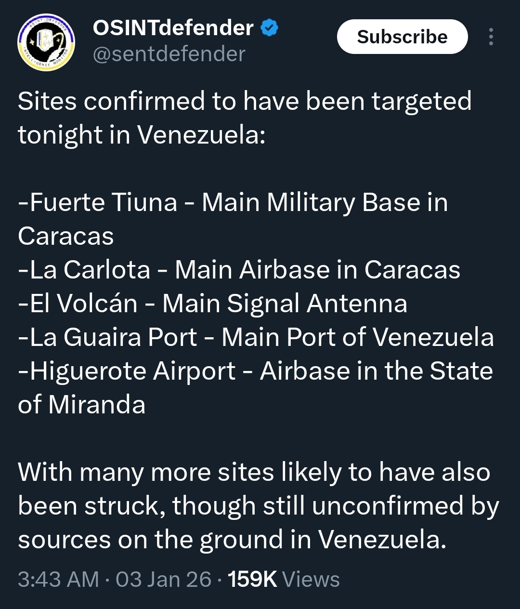Tap the "With many more sites likely" line
Viewport: 520px width, 609px height.
click(254, 472)
